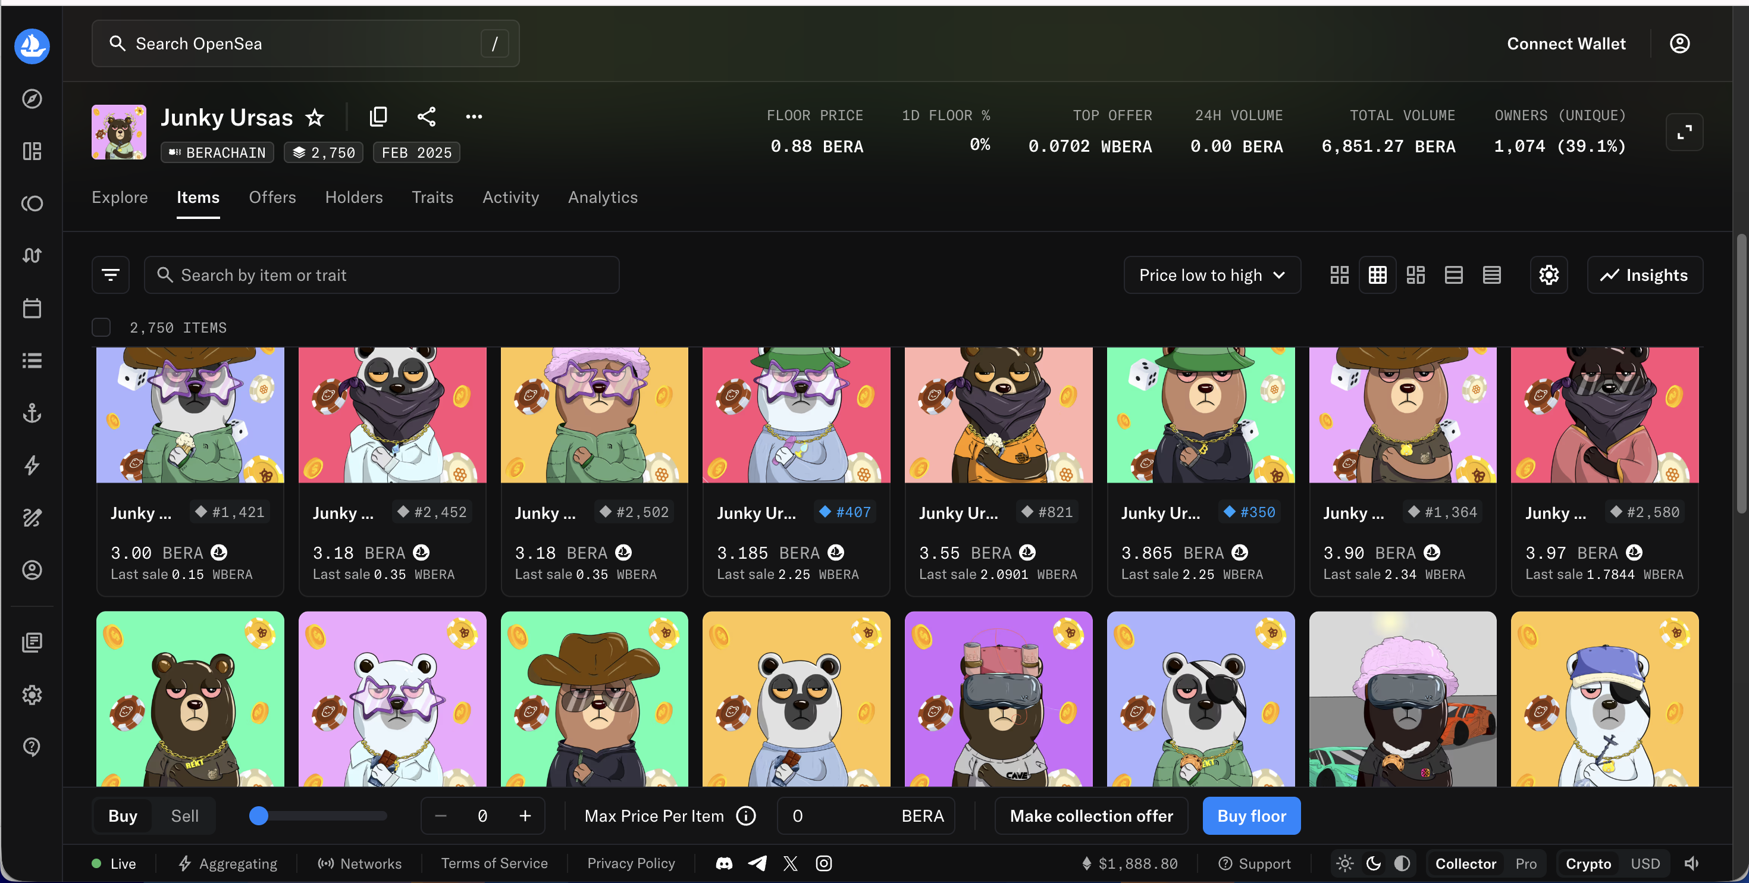Enable light theme with sun icon
Viewport: 1749px width, 883px height.
[1344, 863]
